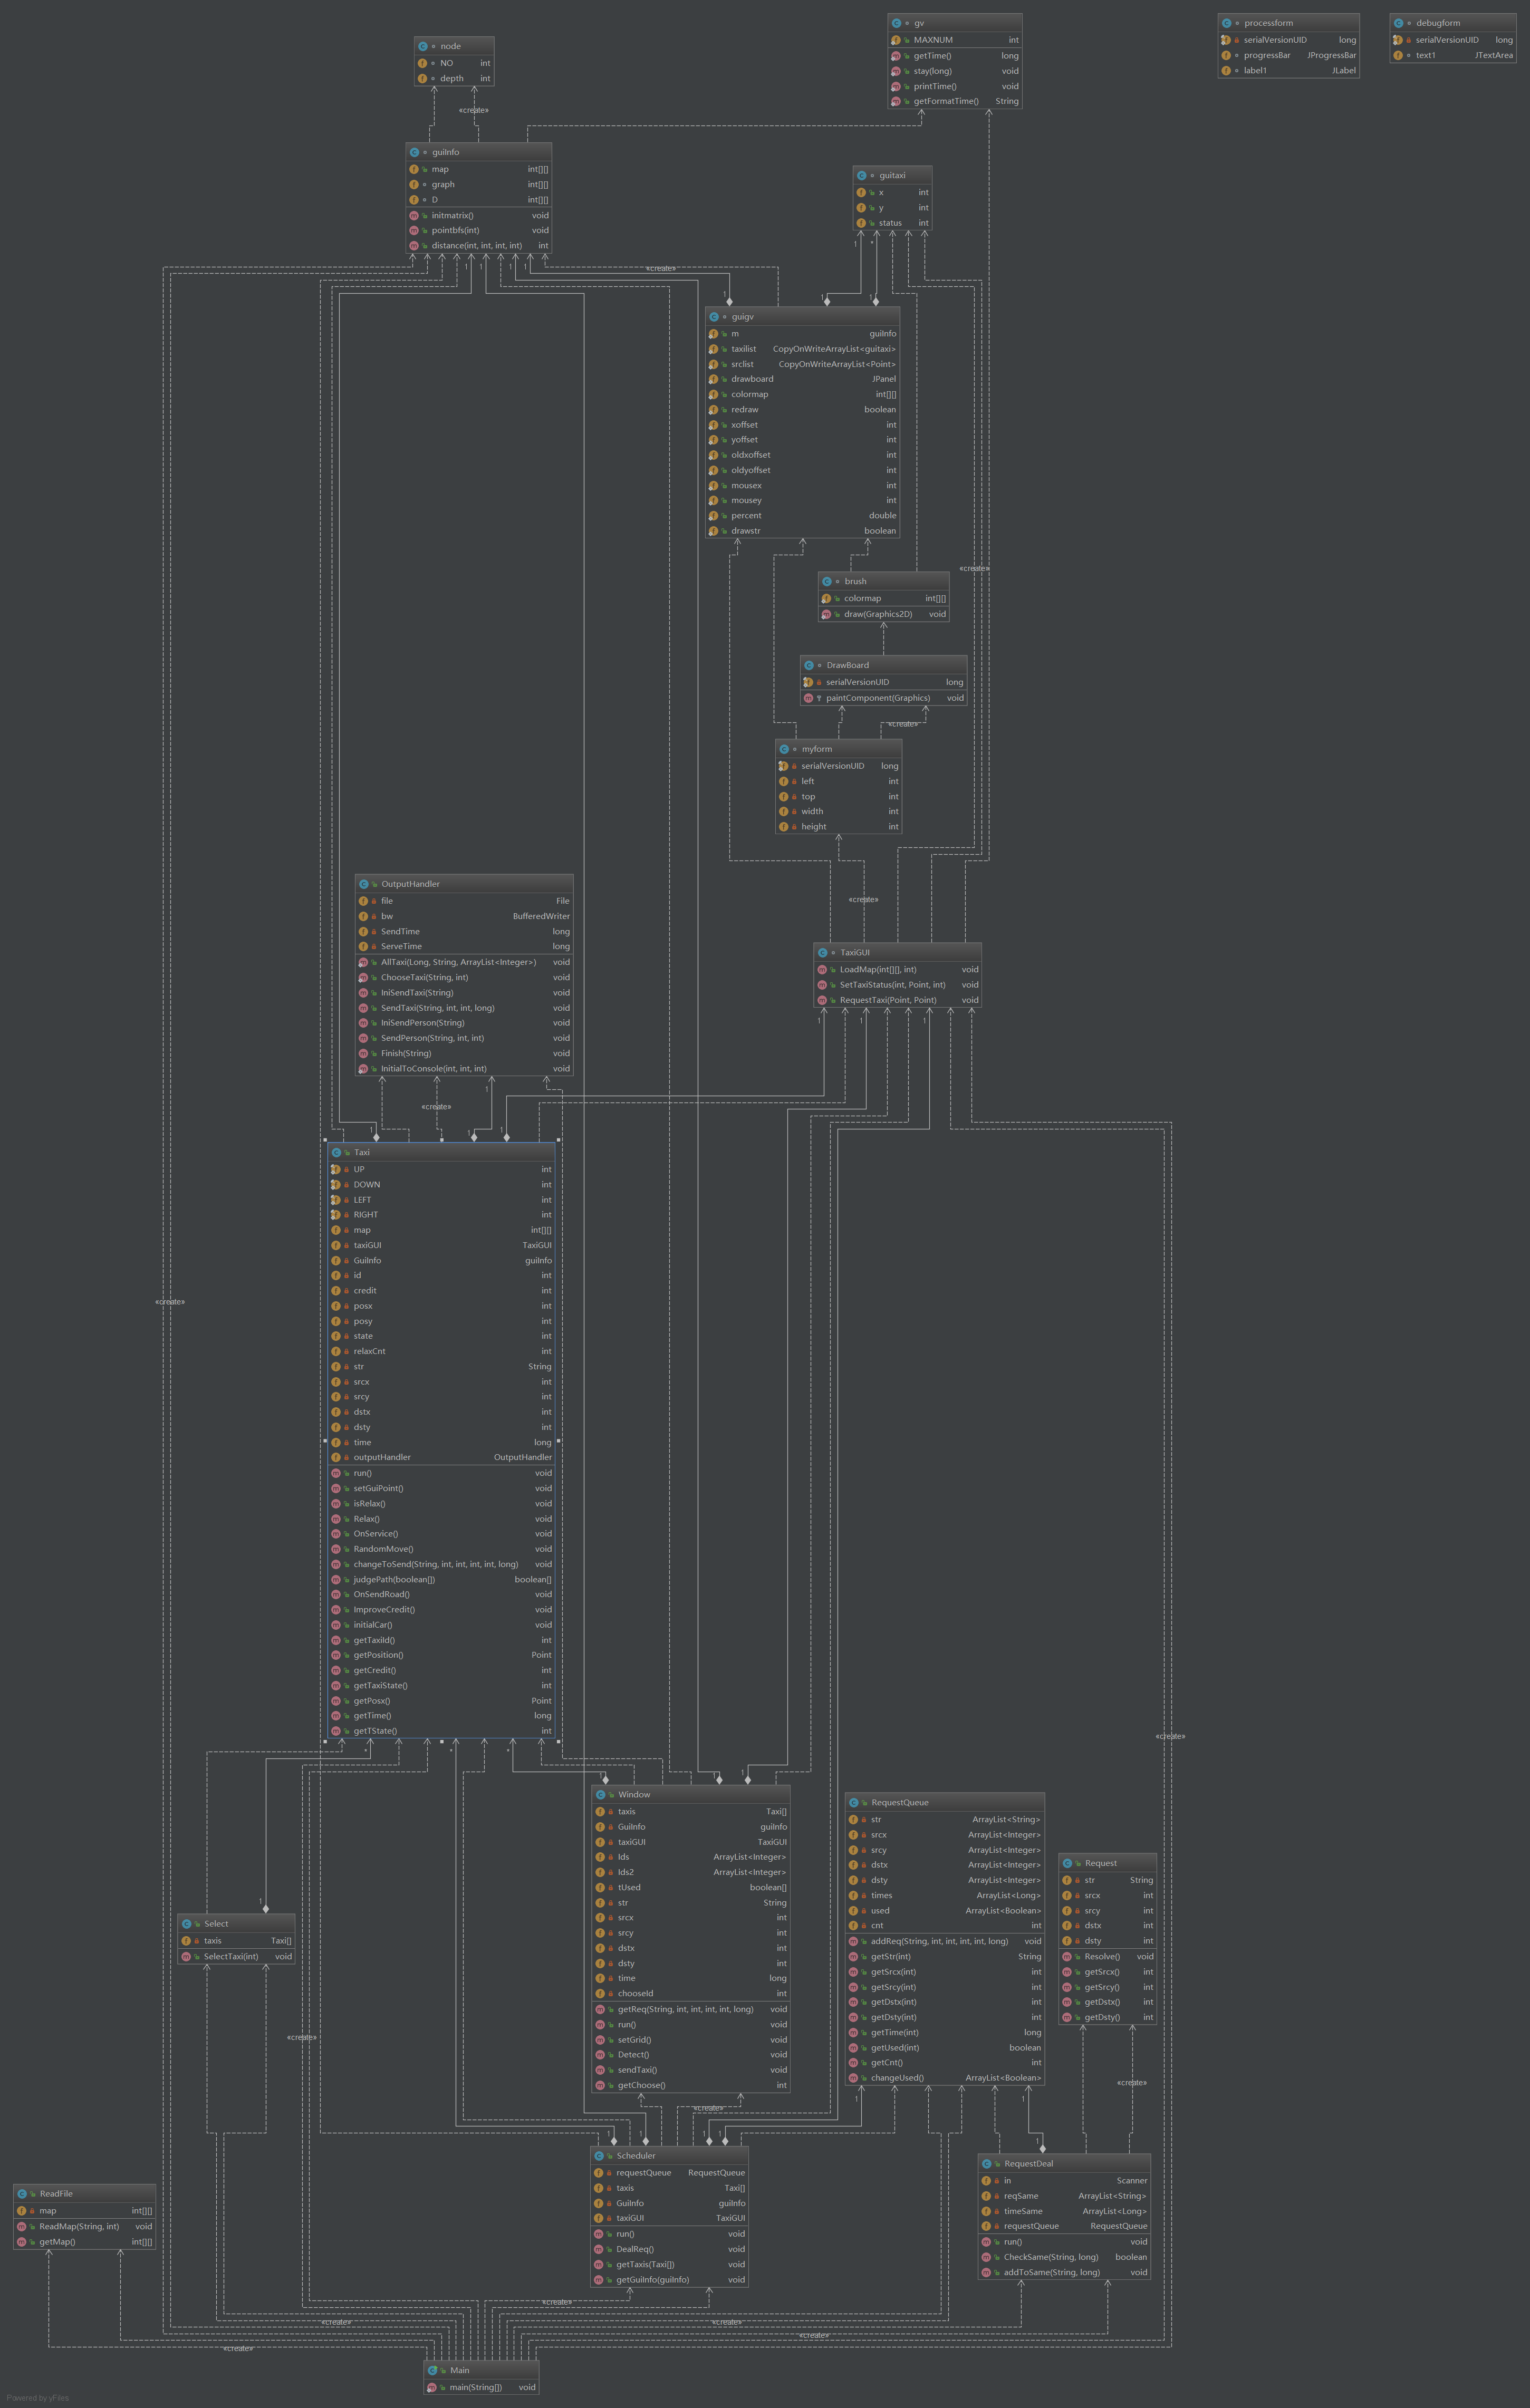Screen dimensions: 1530x2408
Task: Select getGuiInfo(guiInfo) method in Scheduler
Action: pyautogui.click(x=670, y=2280)
